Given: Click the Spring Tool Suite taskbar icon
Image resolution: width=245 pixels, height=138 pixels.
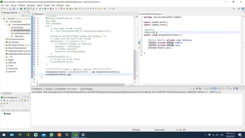Looking at the screenshot, I should coord(75,135).
